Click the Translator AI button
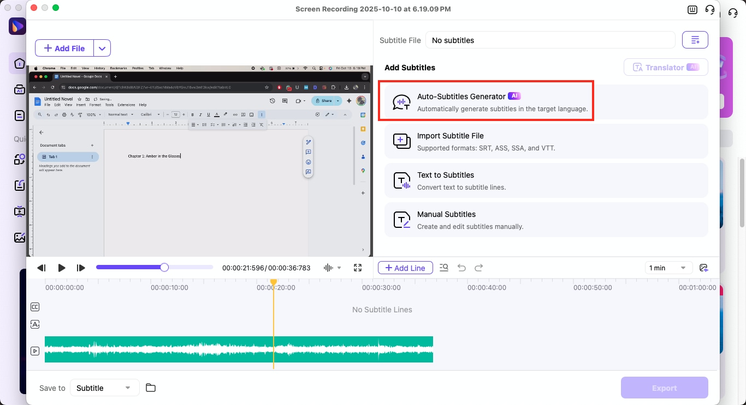The width and height of the screenshot is (746, 405). (x=666, y=67)
